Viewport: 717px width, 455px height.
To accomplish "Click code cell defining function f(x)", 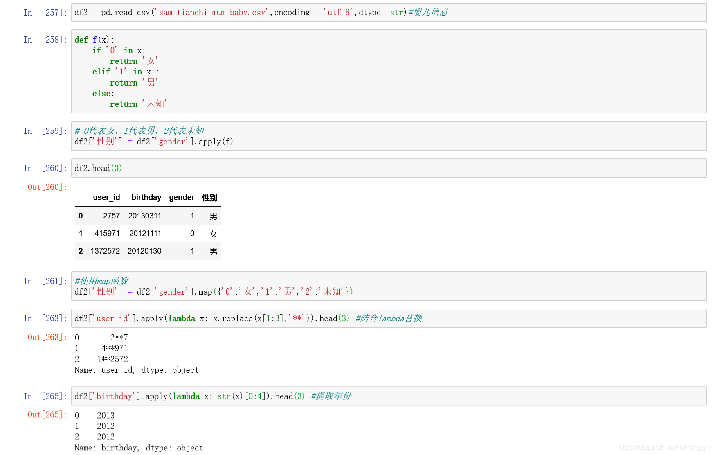I will click(x=389, y=72).
